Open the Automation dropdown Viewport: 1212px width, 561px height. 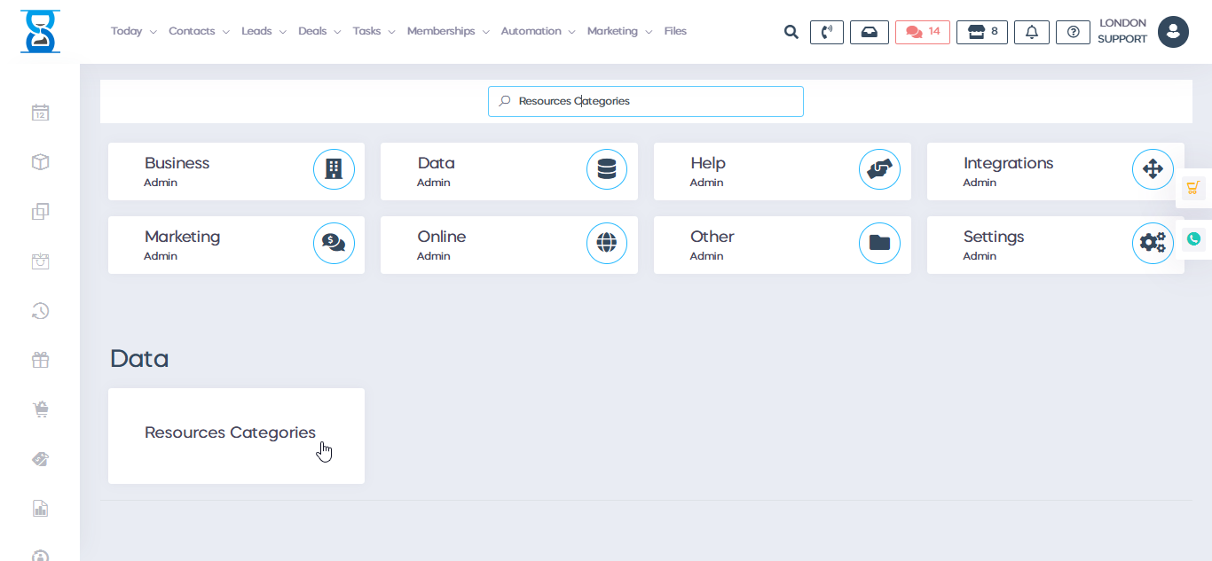tap(531, 30)
